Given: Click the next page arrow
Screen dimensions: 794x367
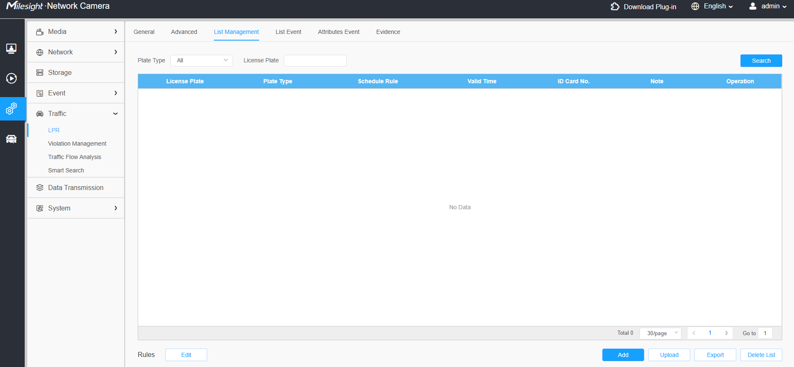Looking at the screenshot, I should [726, 333].
